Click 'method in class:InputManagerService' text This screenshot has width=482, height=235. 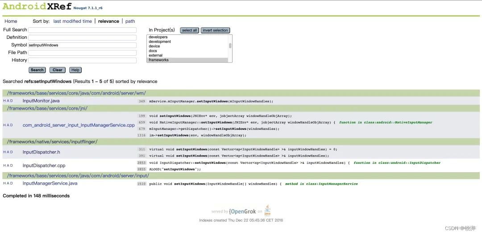click(321, 184)
